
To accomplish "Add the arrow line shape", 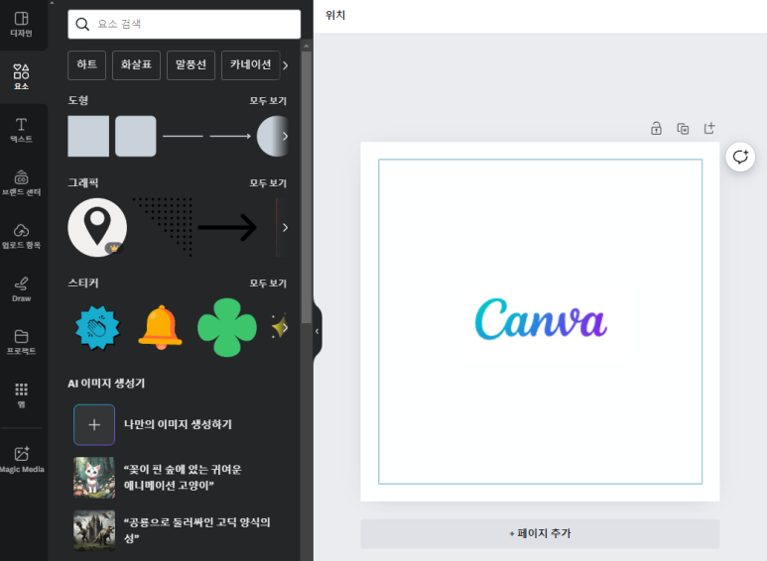I will coord(230,137).
